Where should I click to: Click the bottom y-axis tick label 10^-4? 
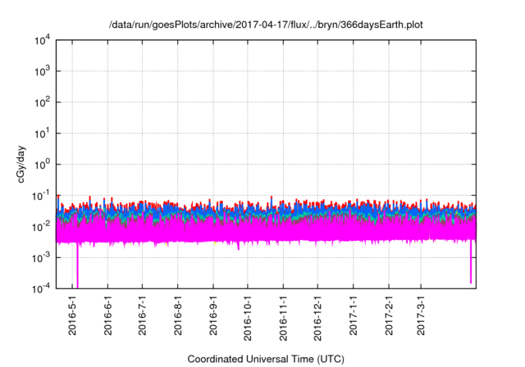(41, 288)
